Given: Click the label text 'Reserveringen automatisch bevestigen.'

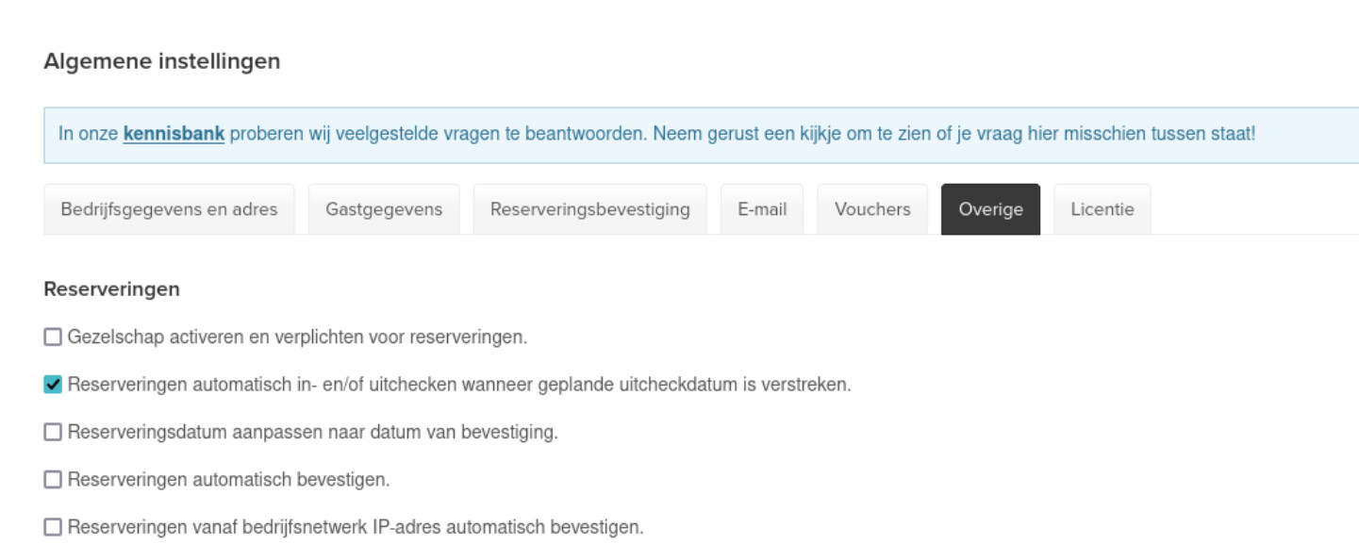Looking at the screenshot, I should [228, 480].
